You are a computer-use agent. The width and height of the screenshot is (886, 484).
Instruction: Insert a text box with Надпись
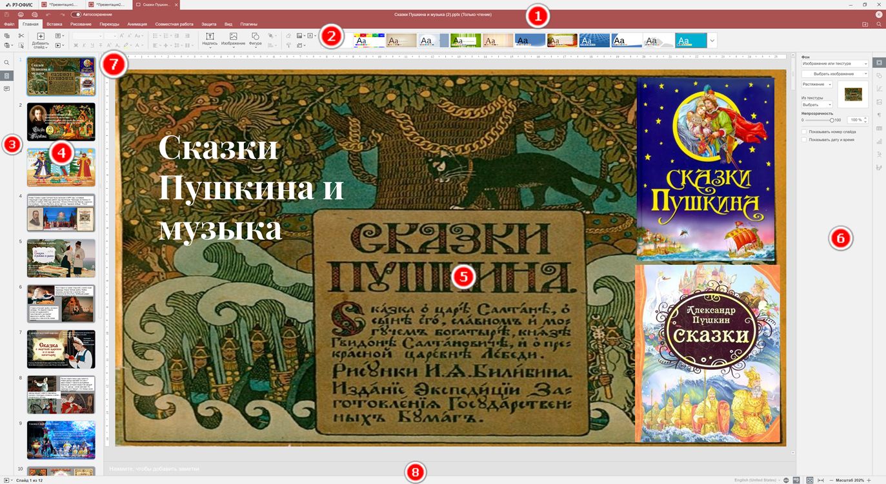tap(210, 41)
